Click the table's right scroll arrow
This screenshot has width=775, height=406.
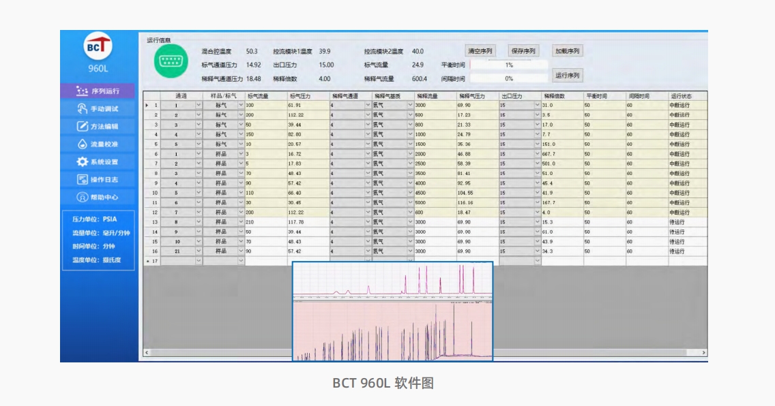[x=704, y=353]
